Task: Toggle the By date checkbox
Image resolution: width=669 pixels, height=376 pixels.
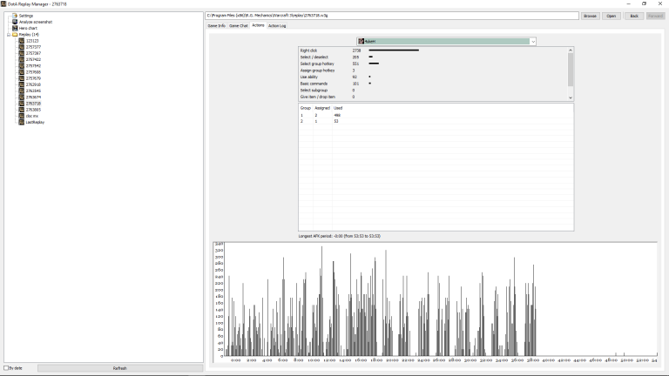Action: (x=6, y=368)
